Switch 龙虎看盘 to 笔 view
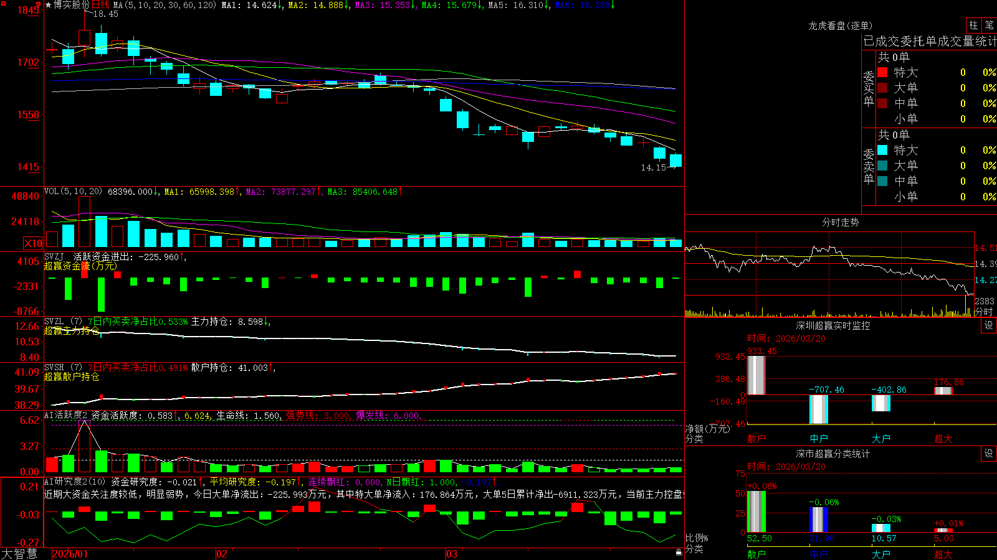Viewport: 997px width, 560px height. pos(989,25)
